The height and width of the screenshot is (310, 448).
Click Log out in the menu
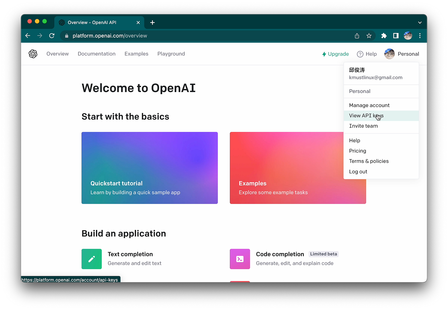pos(381,172)
